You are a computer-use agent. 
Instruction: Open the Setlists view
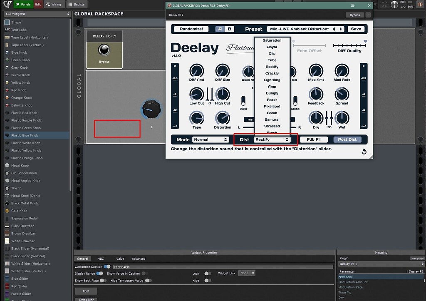click(77, 4)
